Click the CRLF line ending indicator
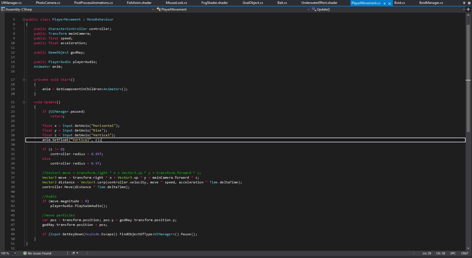This screenshot has height=258, width=472. pos(464,253)
